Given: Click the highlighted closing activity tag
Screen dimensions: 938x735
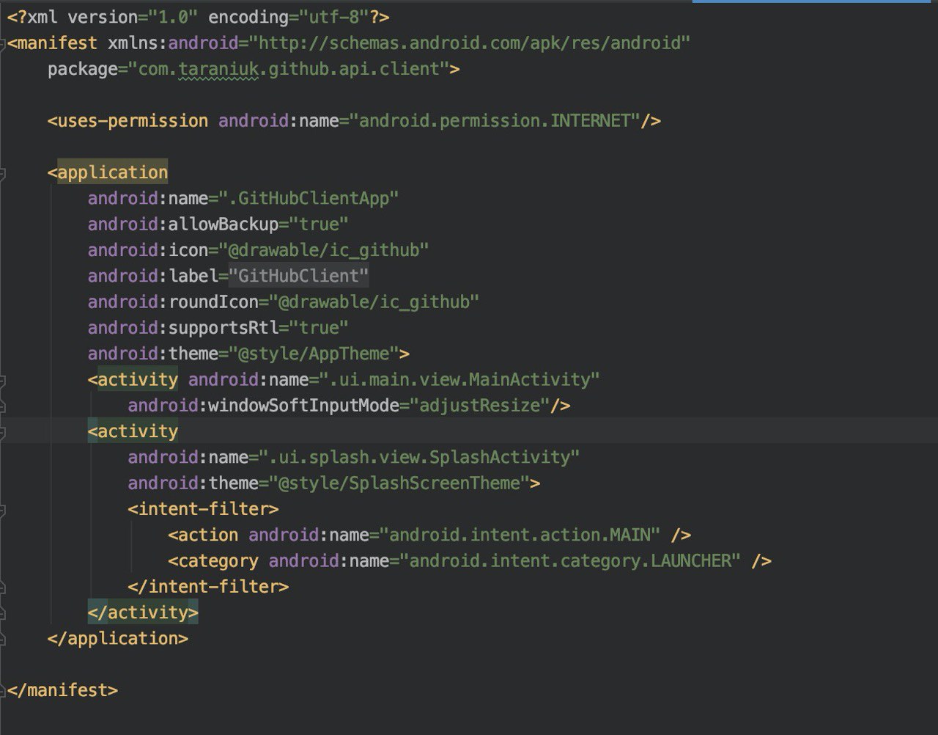Looking at the screenshot, I should tap(143, 612).
